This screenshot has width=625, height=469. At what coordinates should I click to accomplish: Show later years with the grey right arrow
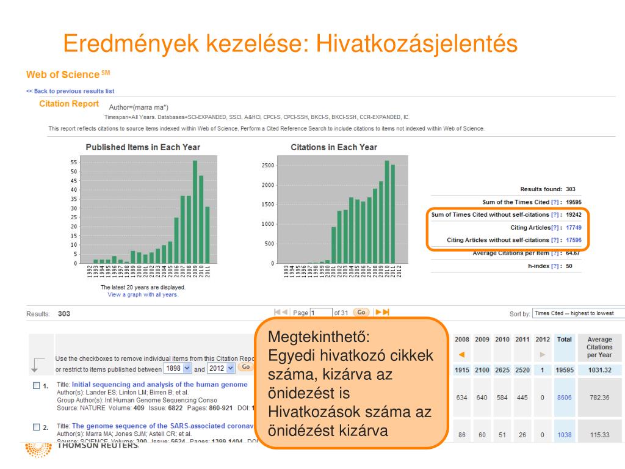(x=542, y=354)
